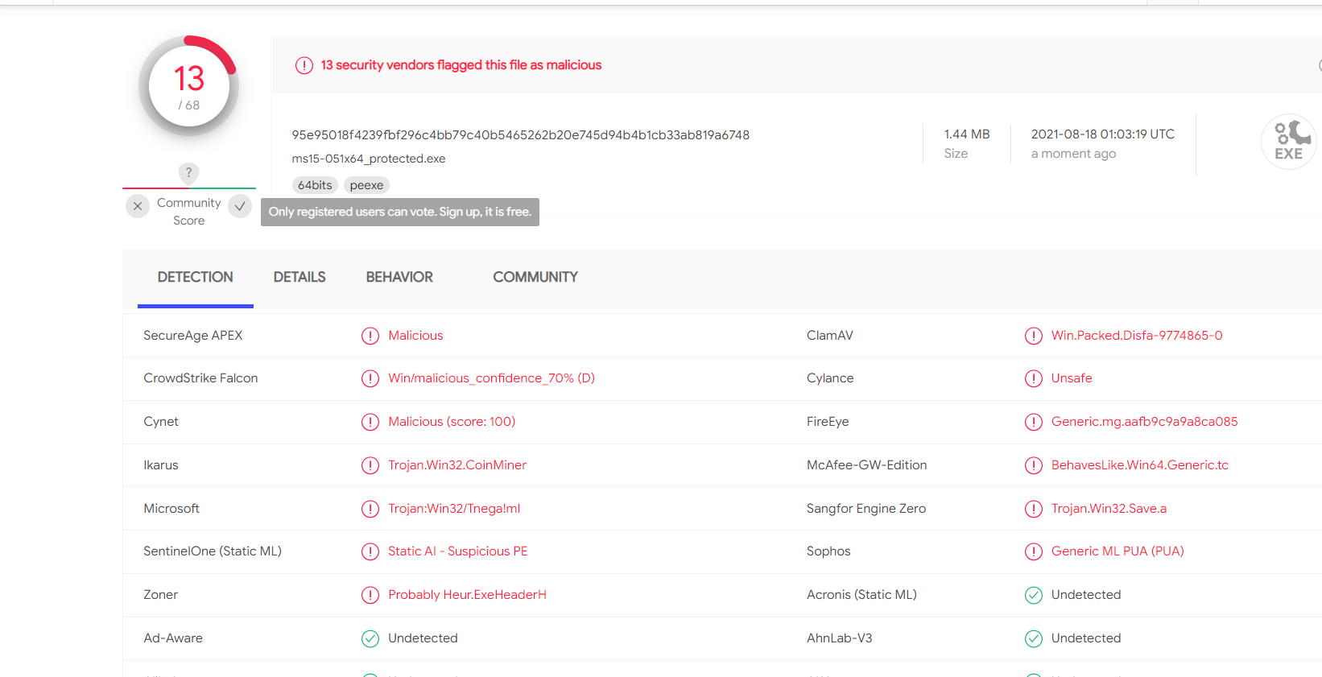Click Probably Heur.ExeHeaderH detection text
Viewport: 1322px width, 677px height.
(467, 595)
